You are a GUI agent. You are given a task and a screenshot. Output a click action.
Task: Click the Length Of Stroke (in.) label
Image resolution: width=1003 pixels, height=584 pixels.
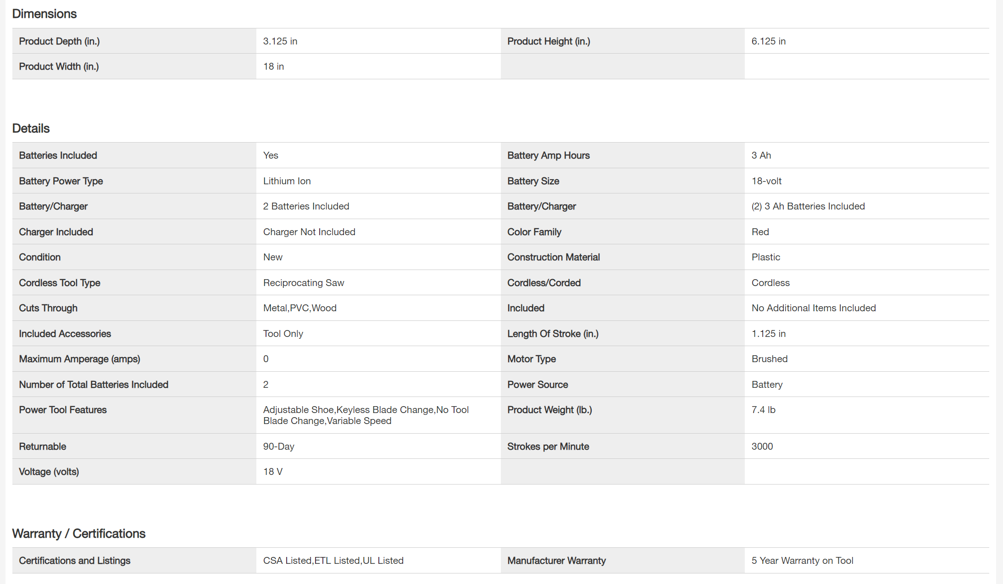(x=552, y=334)
